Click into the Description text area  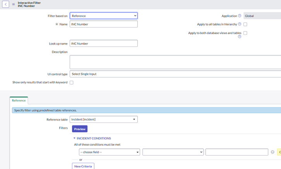(175, 62)
